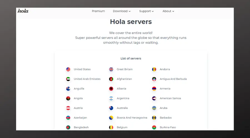Click the Australia server name
The height and width of the screenshot is (138, 250).
122,108
